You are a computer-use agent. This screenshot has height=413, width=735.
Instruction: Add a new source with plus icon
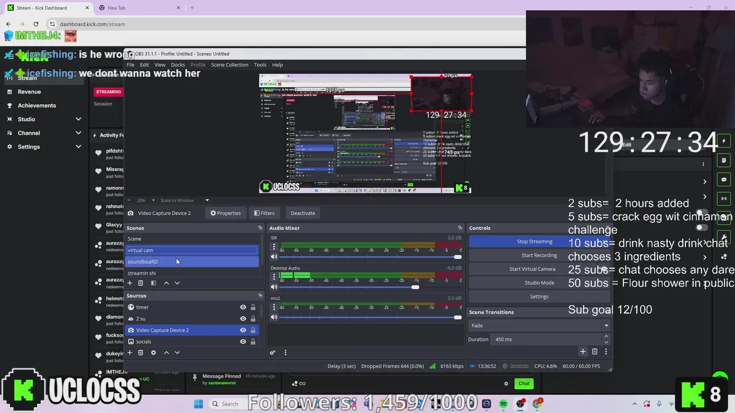click(130, 352)
